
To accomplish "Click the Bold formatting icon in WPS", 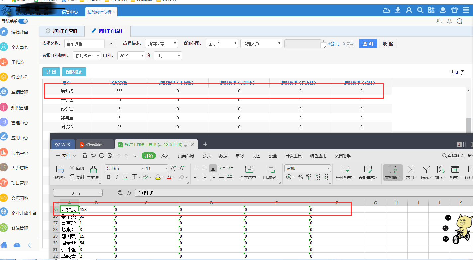I will click(x=109, y=177).
